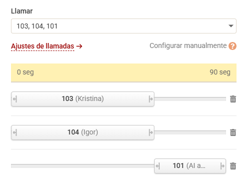Open the Llamar dropdown arrow
The width and height of the screenshot is (247, 188).
click(231, 26)
